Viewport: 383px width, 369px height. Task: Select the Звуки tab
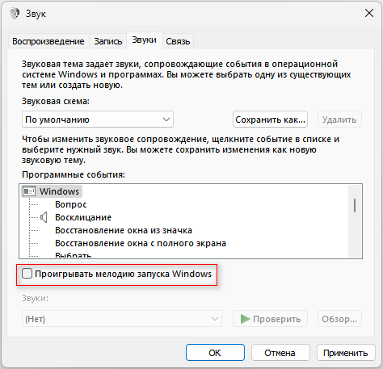tap(144, 40)
